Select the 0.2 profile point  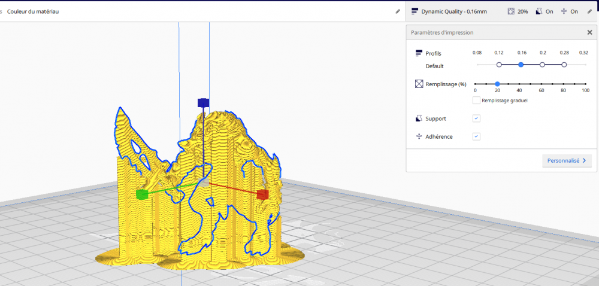click(x=543, y=65)
